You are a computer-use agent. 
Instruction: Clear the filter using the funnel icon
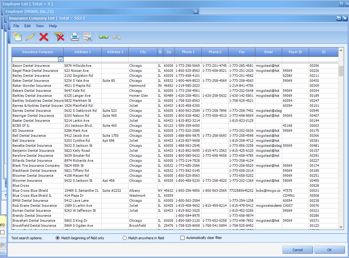[x=59, y=37]
